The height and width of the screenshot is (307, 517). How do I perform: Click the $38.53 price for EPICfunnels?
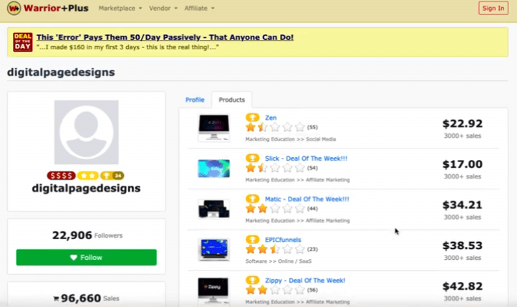(463, 246)
